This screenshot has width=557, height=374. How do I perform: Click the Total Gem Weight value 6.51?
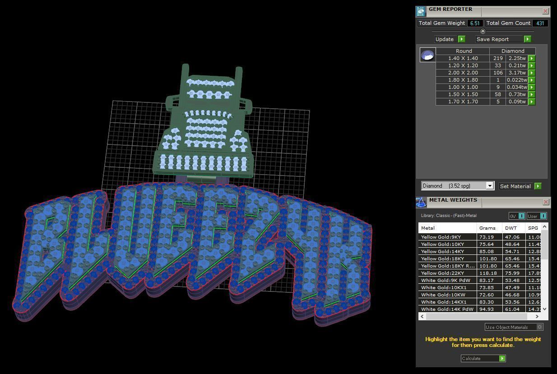pos(474,23)
